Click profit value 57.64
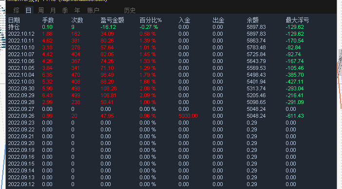The height and width of the screenshot is (189, 342). (x=107, y=47)
